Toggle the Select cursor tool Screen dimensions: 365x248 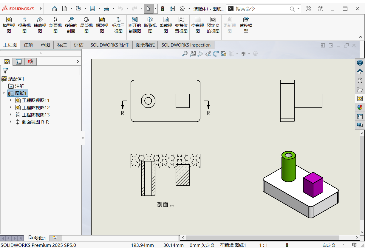[x=149, y=9]
